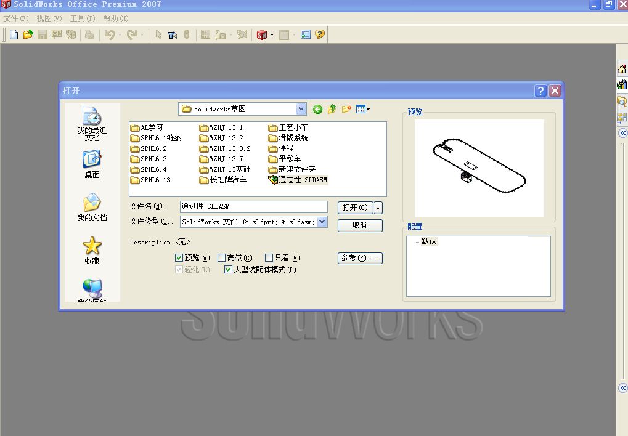
Task: Click the Print toolbar icon
Action: [89, 35]
